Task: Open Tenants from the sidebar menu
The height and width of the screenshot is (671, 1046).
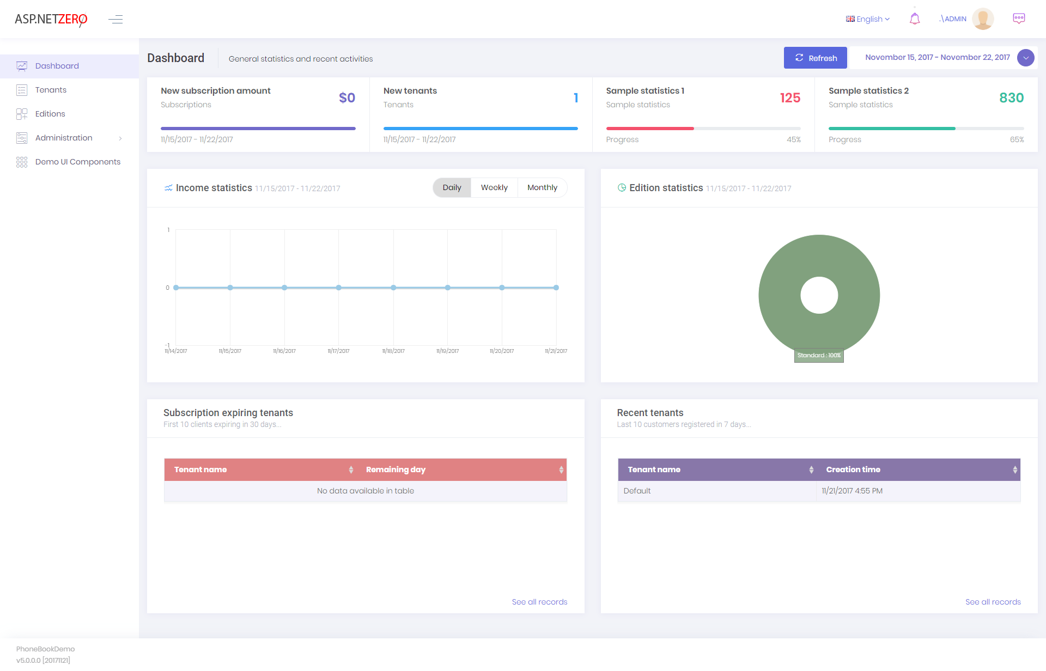Action: click(51, 90)
